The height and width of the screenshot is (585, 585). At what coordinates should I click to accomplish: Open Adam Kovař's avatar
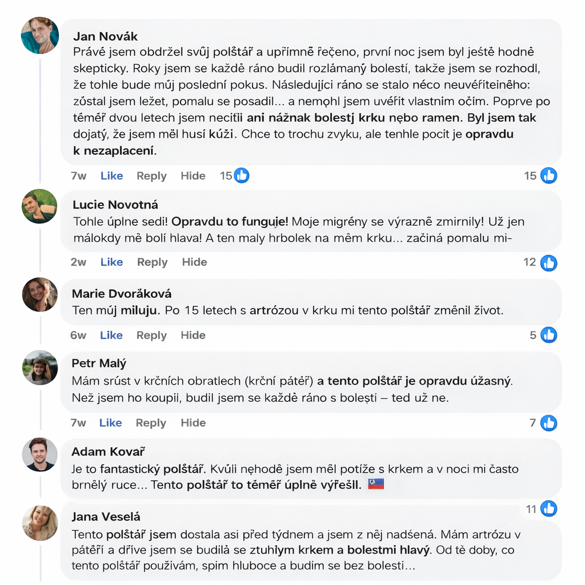[x=40, y=455]
